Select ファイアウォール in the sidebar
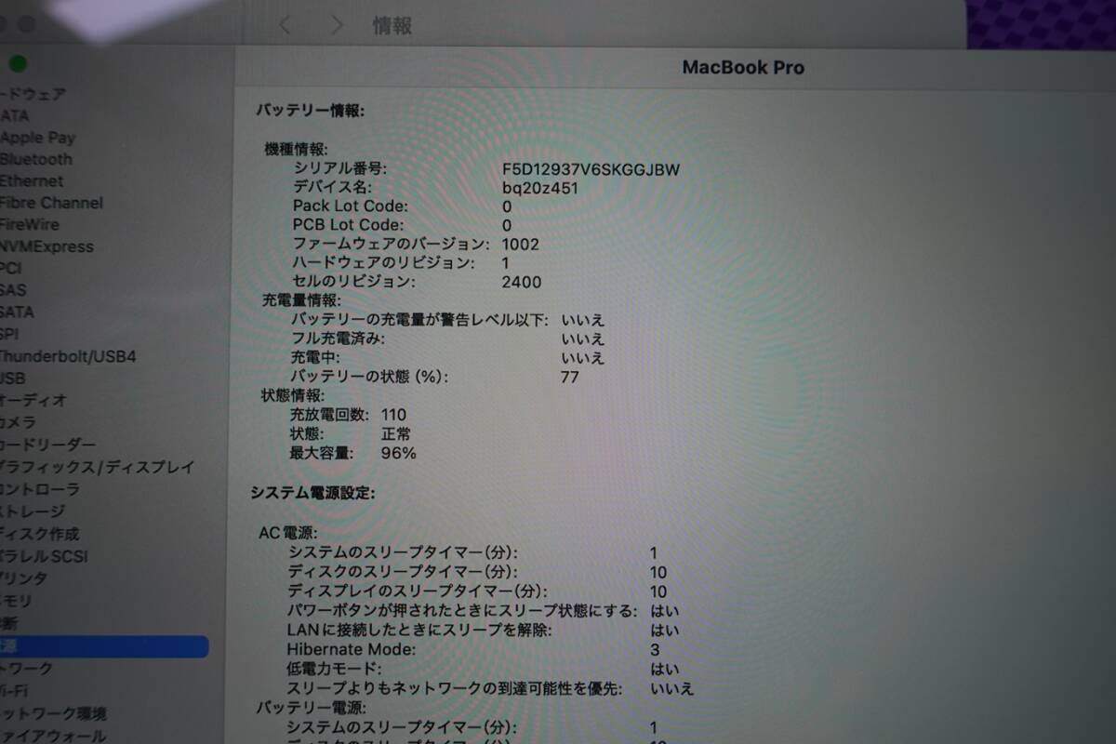The width and height of the screenshot is (1116, 744). tap(54, 736)
